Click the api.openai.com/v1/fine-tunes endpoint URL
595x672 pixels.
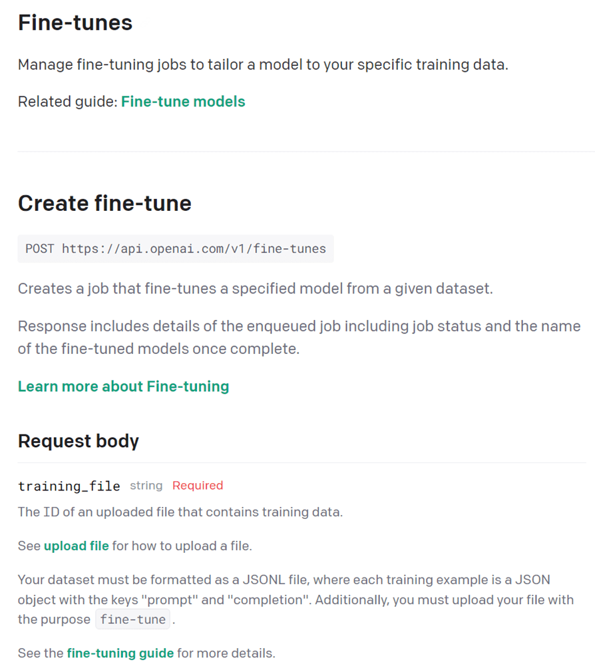coord(194,249)
